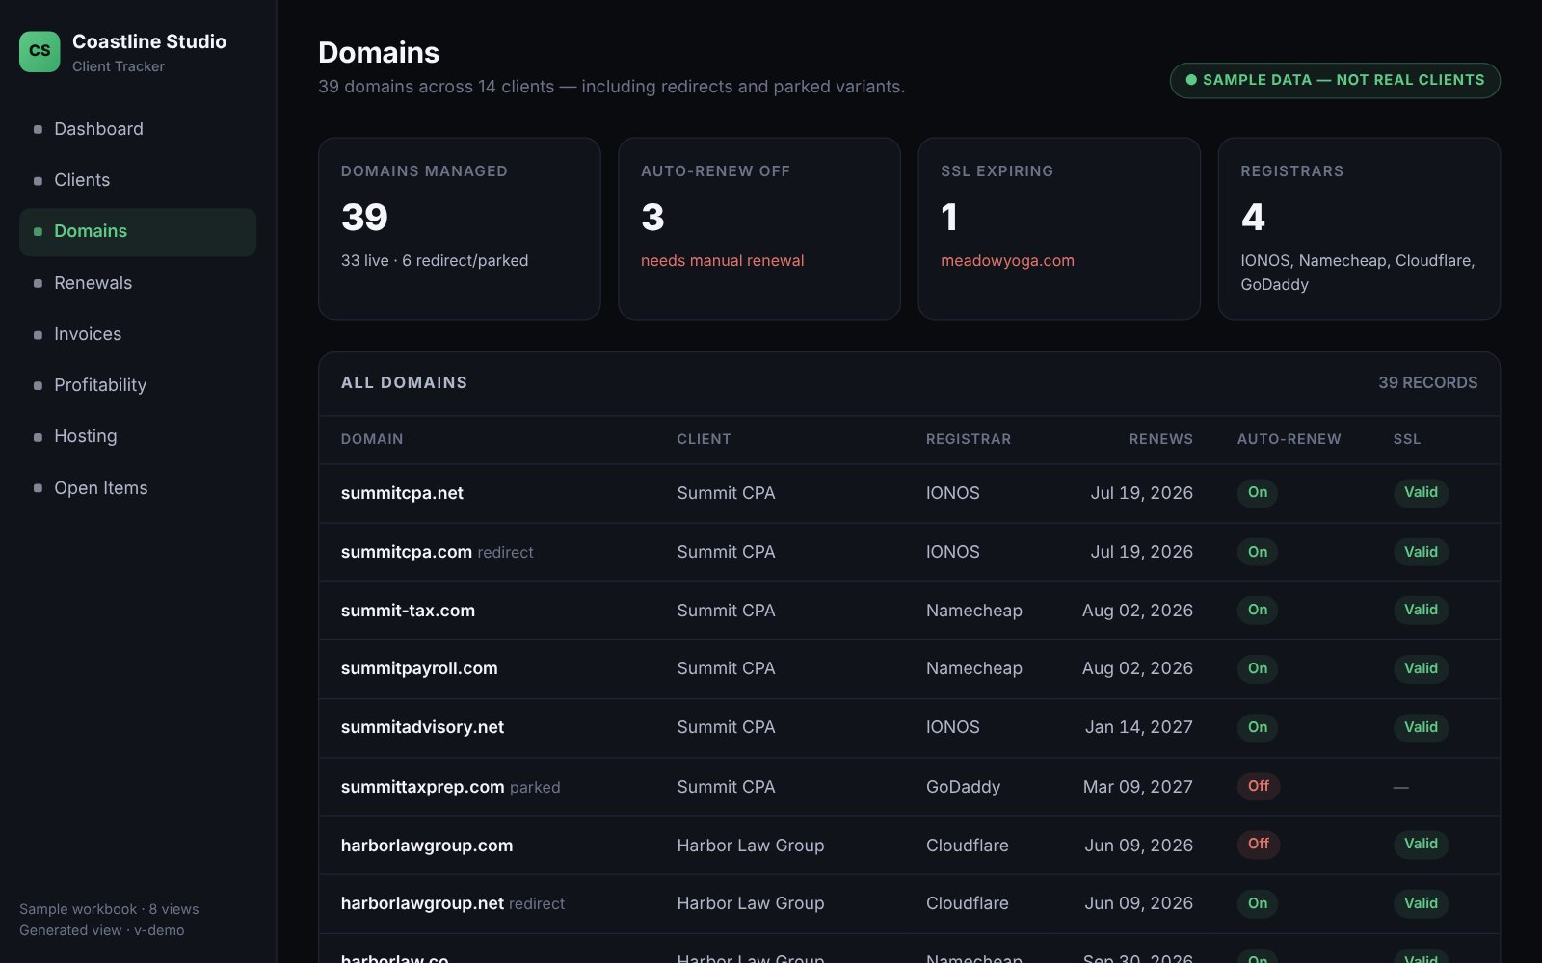Click the Coastline Studio CS logo
Screen dimensions: 1542x963
(x=40, y=51)
